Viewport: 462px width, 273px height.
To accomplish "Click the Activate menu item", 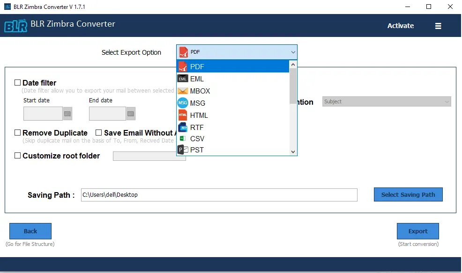I will pyautogui.click(x=400, y=26).
